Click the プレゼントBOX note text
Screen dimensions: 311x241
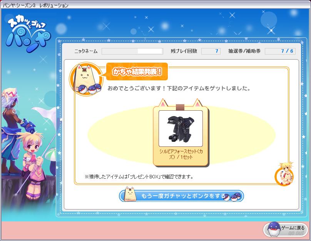coord(139,177)
